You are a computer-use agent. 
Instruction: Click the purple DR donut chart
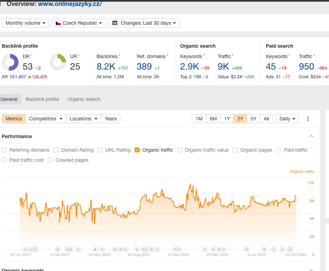(x=10, y=62)
